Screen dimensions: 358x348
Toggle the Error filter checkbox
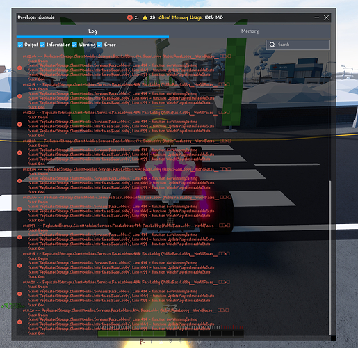point(99,45)
